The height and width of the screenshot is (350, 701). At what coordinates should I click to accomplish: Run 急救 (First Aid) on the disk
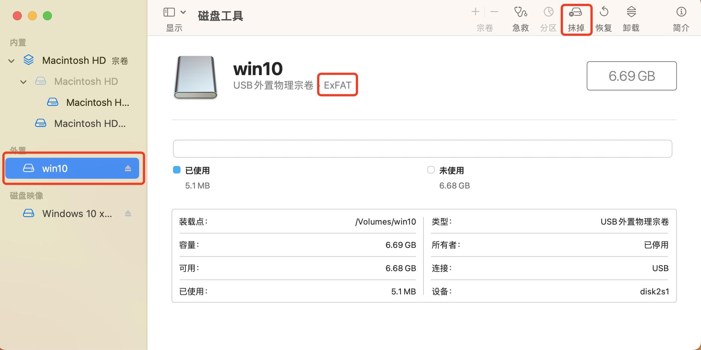point(520,17)
